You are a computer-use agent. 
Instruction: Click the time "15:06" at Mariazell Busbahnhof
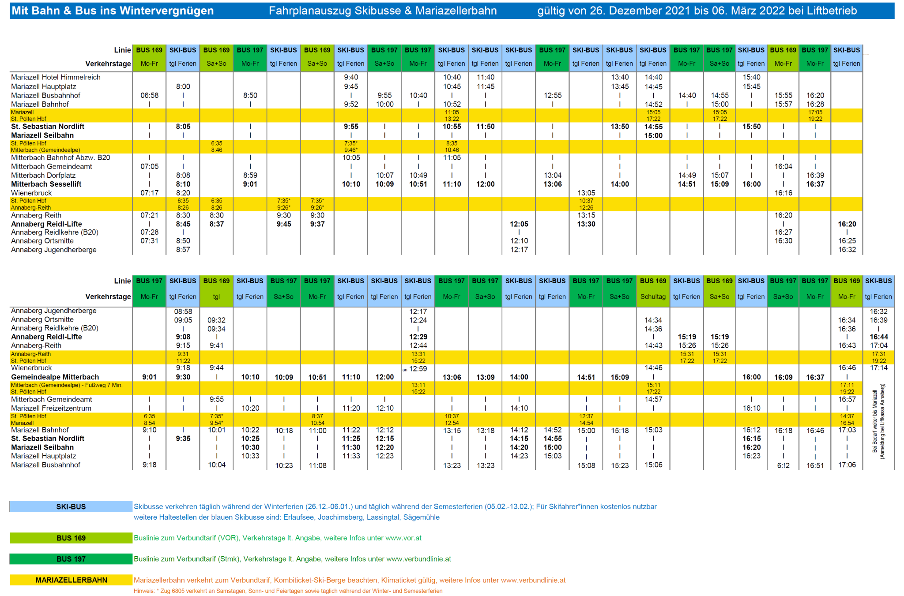click(x=653, y=465)
